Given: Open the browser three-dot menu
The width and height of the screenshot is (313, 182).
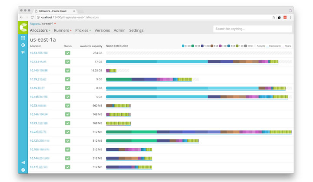Looking at the screenshot, I should 290,17.
